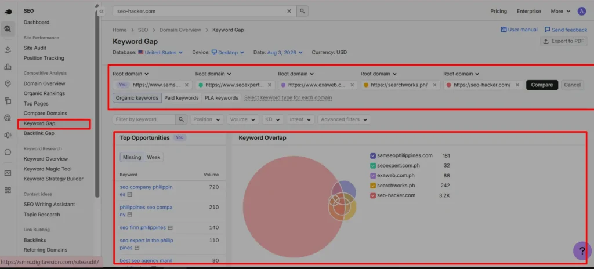Image resolution: width=594 pixels, height=269 pixels.
Task: Open the apps grid rail icon
Action: (8, 190)
